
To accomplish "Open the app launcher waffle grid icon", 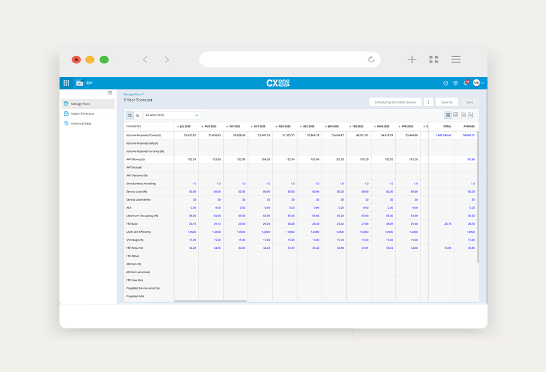I will point(66,83).
